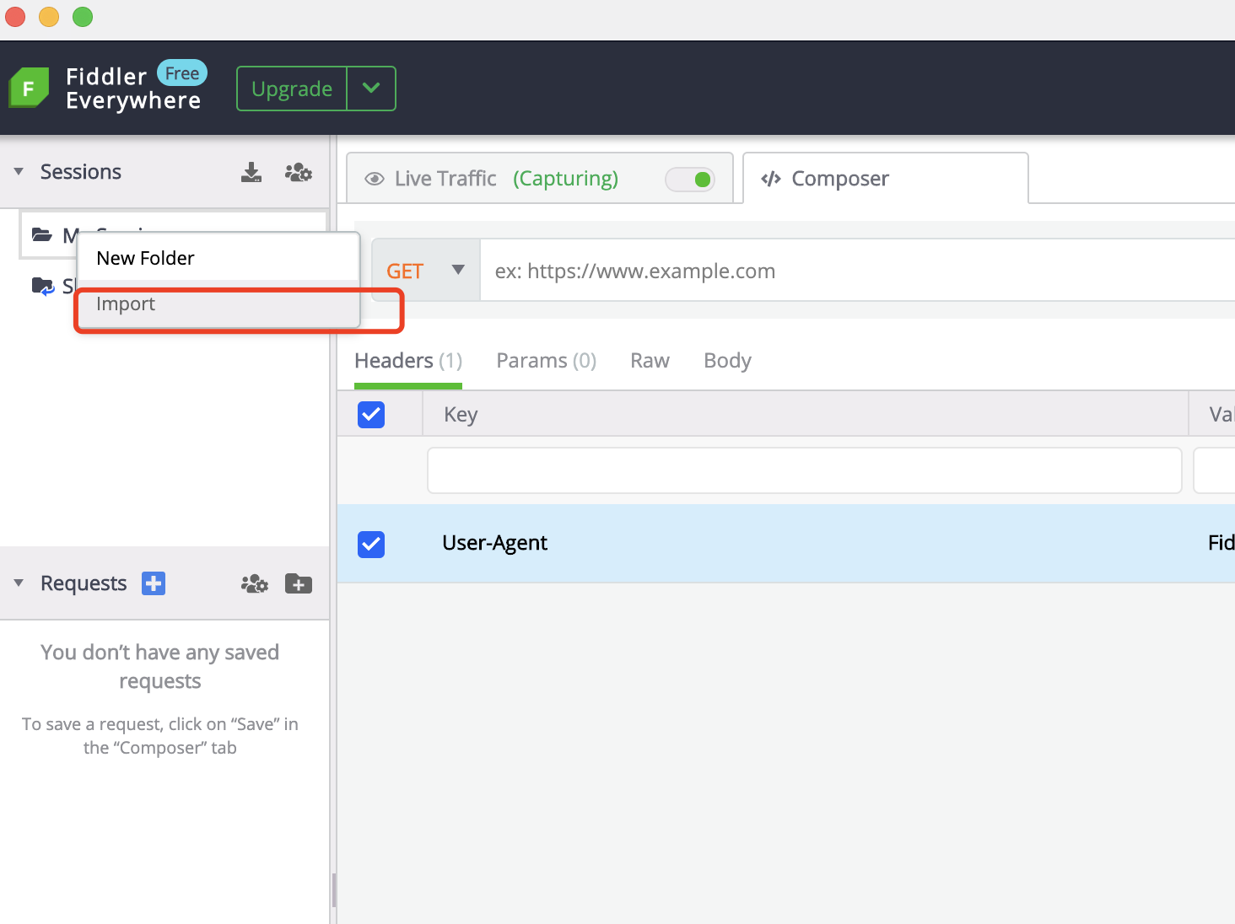Image resolution: width=1235 pixels, height=924 pixels.
Task: Open the Upgrade dropdown chevron
Action: (371, 89)
